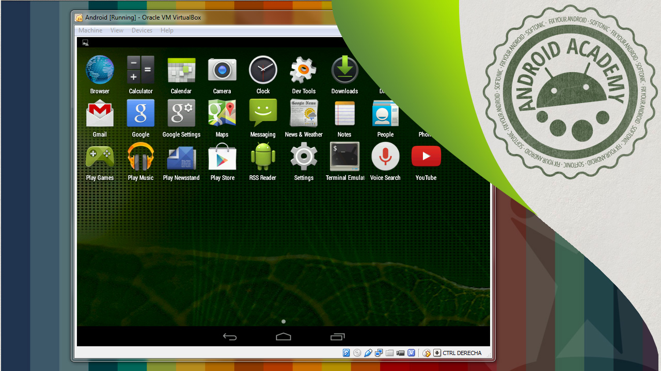The width and height of the screenshot is (661, 371).
Task: Tap the recent apps button
Action: tap(337, 337)
